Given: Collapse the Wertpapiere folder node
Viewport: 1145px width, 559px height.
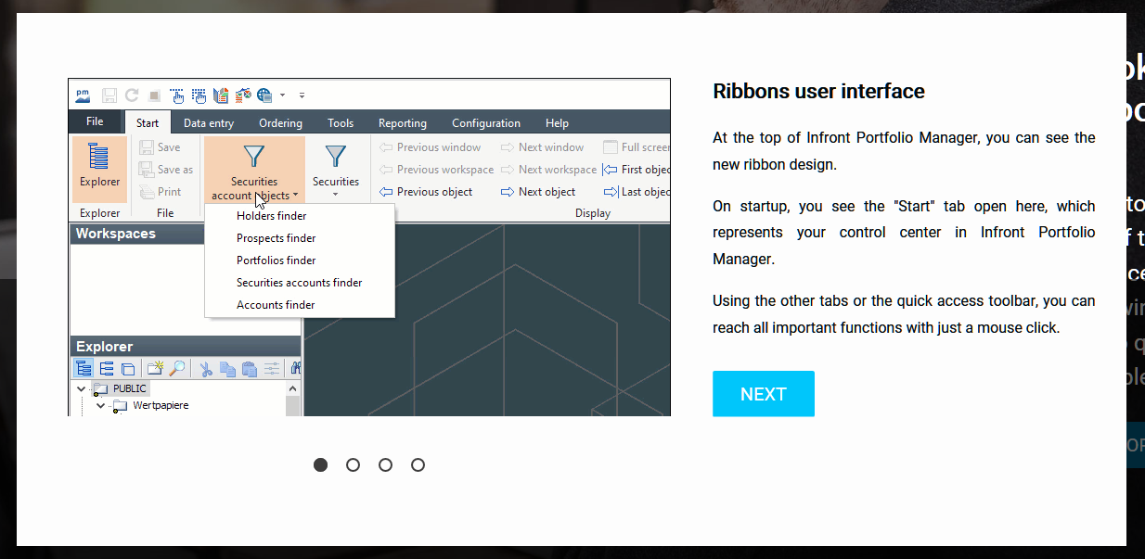Looking at the screenshot, I should pyautogui.click(x=100, y=406).
